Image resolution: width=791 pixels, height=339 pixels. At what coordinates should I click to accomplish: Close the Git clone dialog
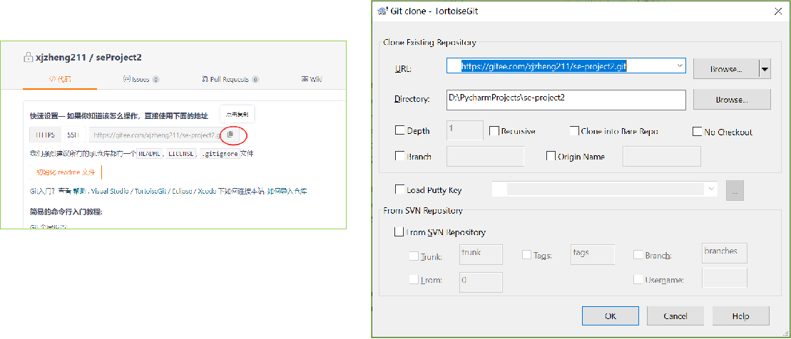[x=778, y=11]
